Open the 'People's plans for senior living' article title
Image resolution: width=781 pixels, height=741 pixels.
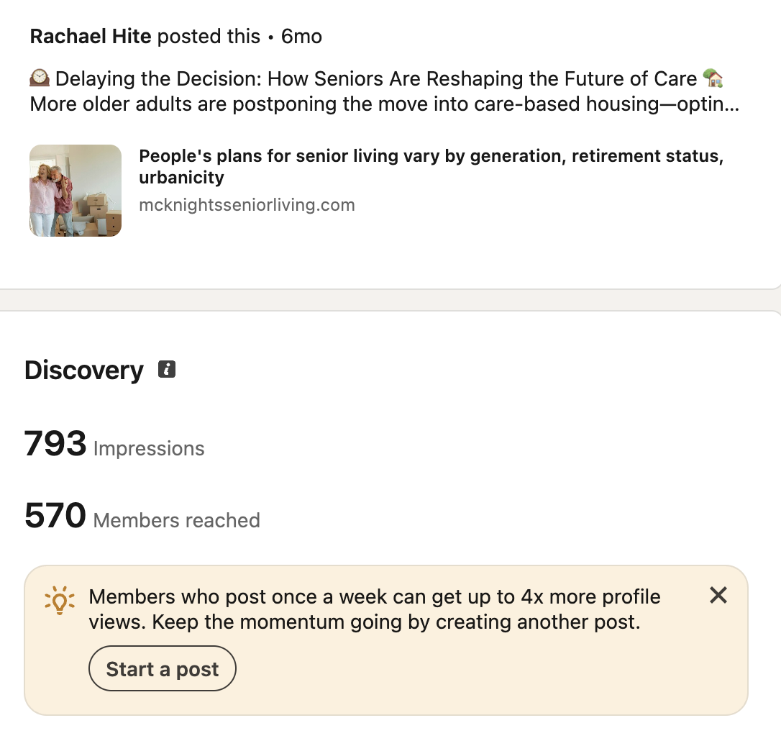(x=430, y=166)
